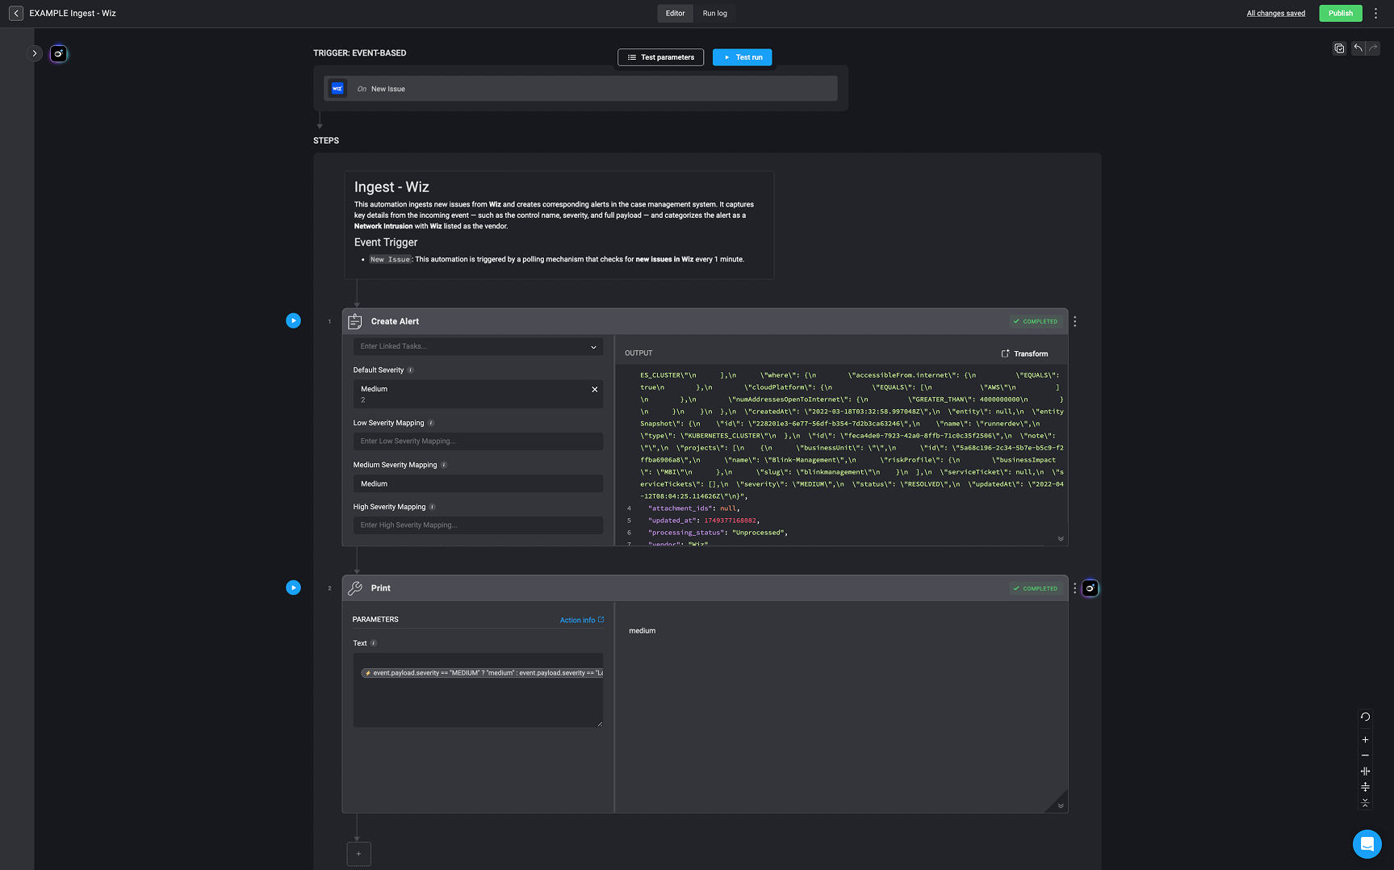
Task: Show High Severity Mapping info tooltip
Action: point(432,507)
